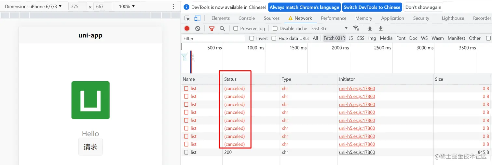
Task: Click the Don't show again button
Action: 423,7
